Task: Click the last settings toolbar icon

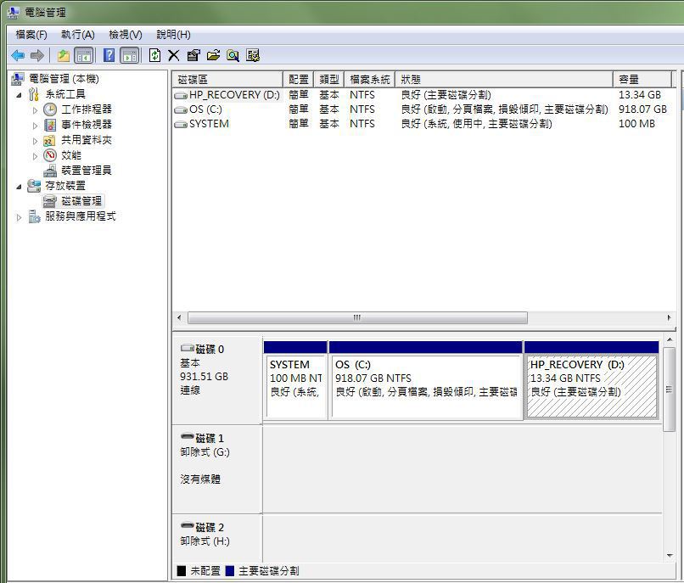Action: [253, 55]
